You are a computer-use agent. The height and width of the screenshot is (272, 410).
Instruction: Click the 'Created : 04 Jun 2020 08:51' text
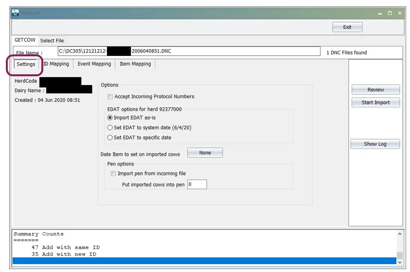click(x=47, y=100)
